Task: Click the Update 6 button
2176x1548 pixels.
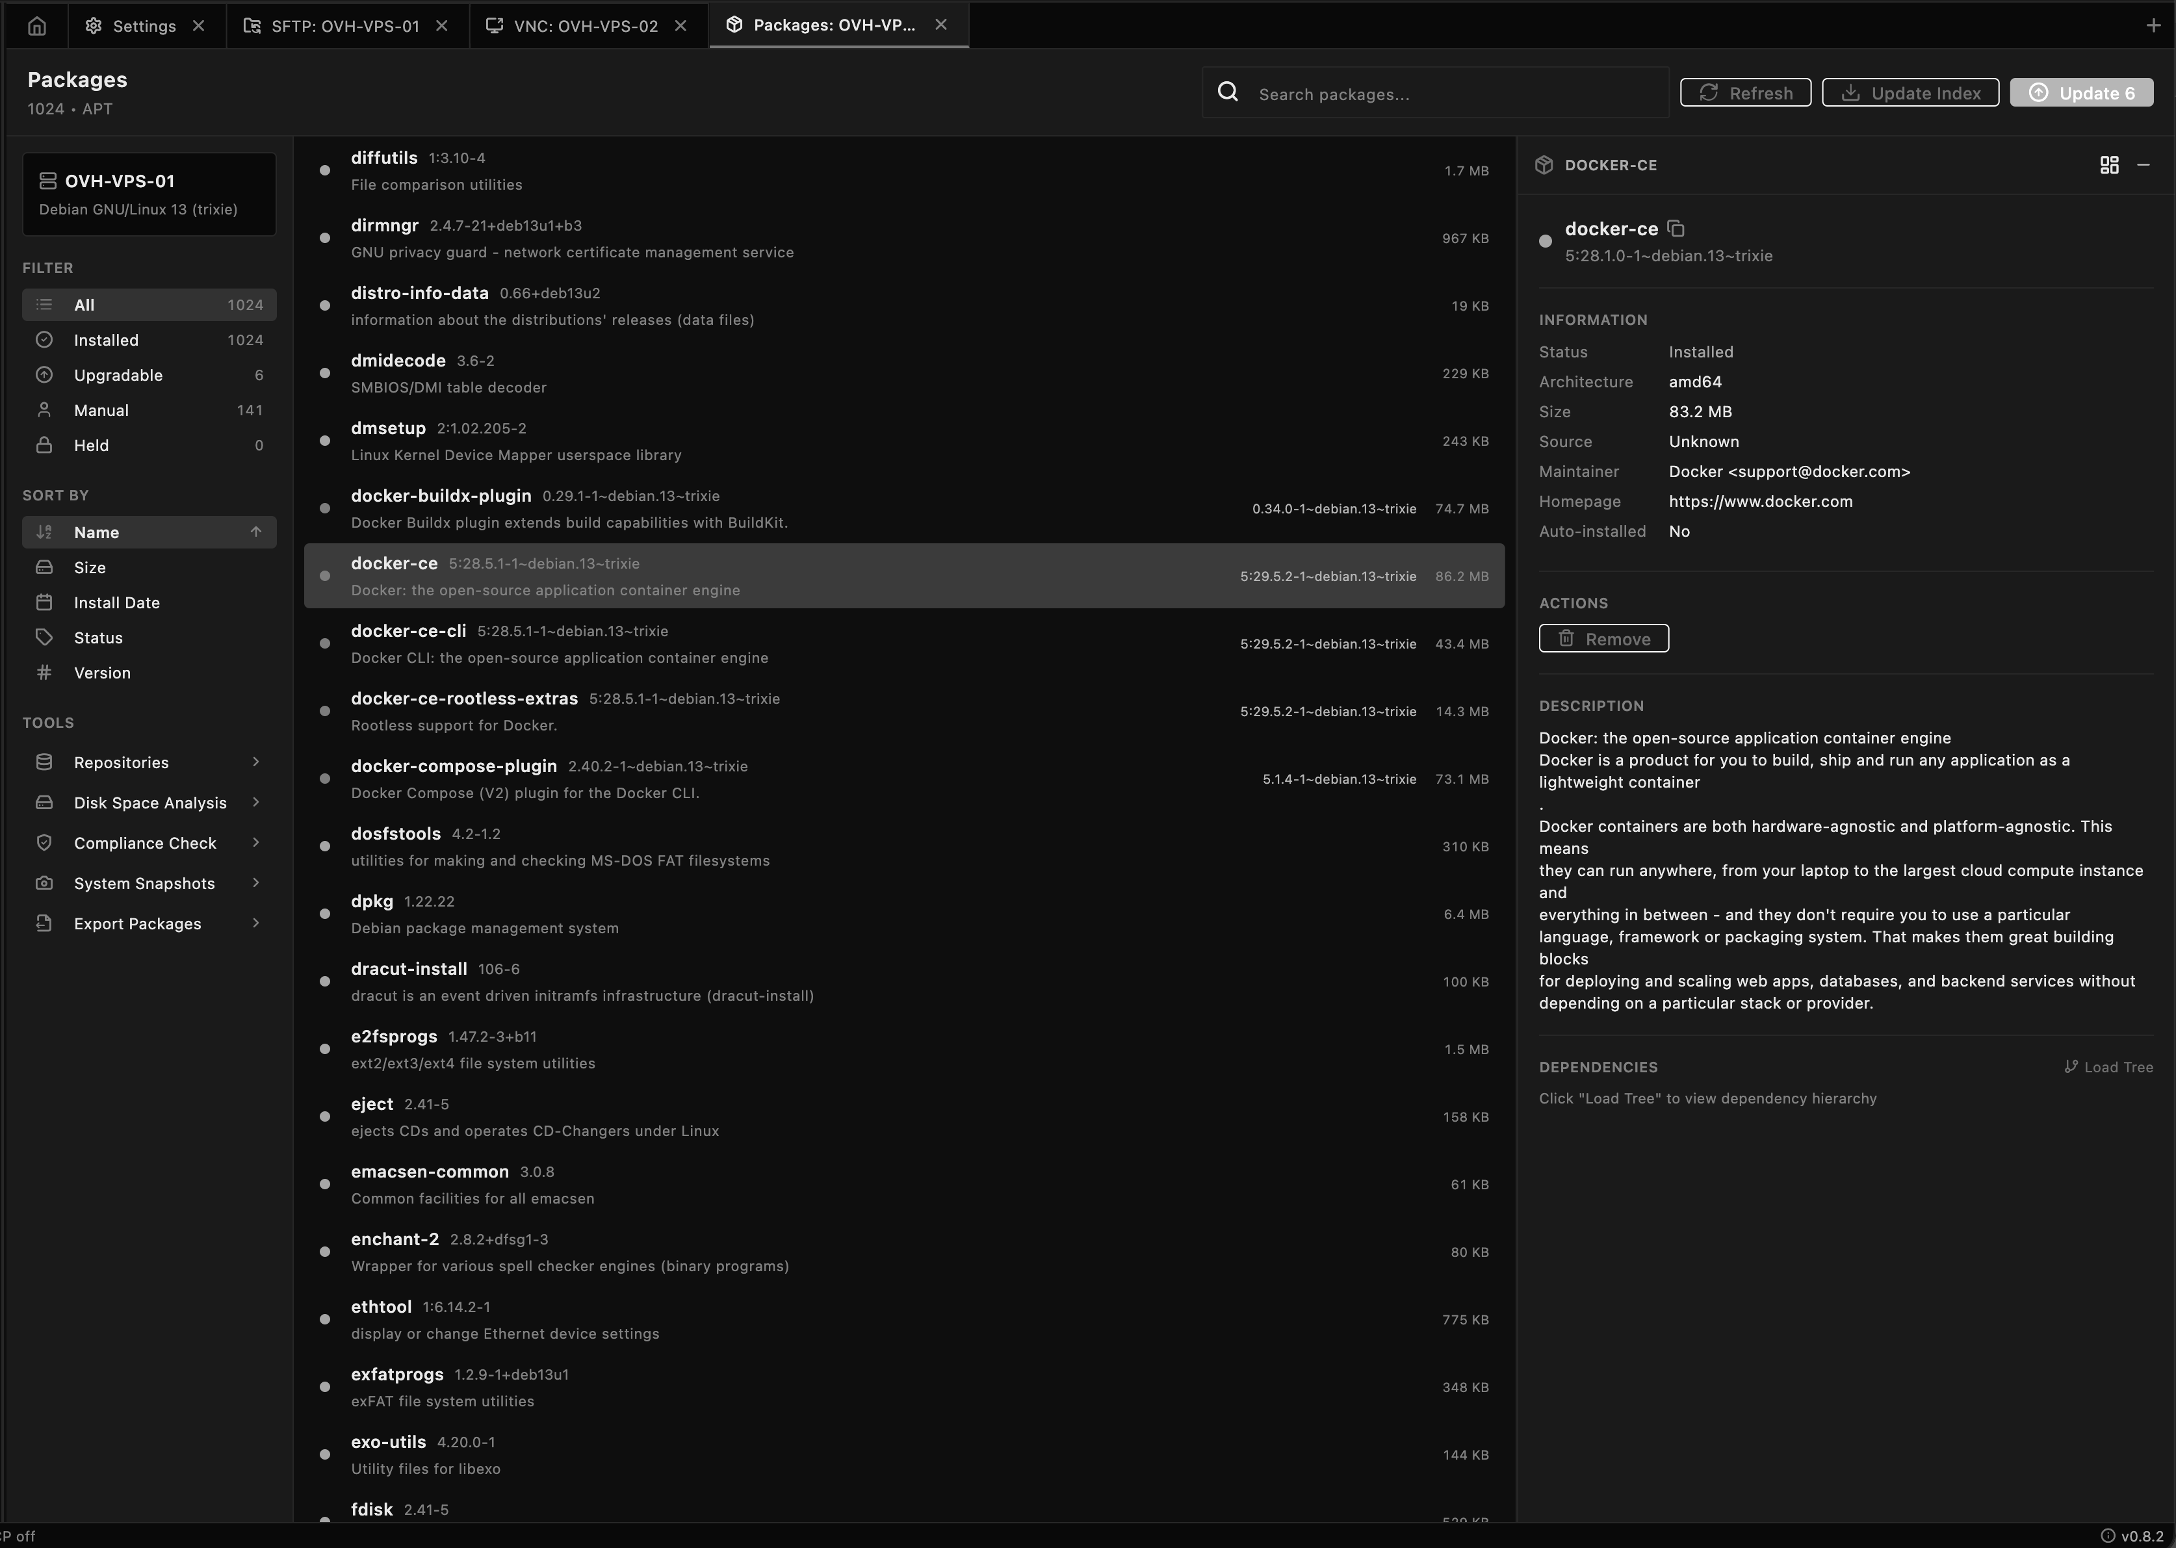Action: 2082,92
